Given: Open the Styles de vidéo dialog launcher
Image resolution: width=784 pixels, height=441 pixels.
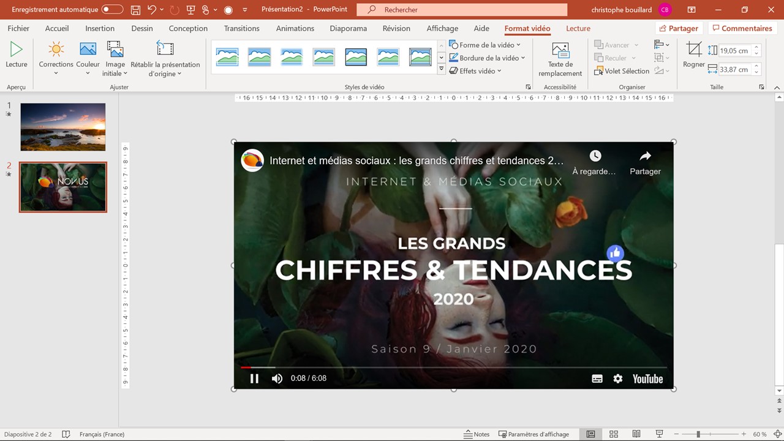Looking at the screenshot, I should pos(528,87).
